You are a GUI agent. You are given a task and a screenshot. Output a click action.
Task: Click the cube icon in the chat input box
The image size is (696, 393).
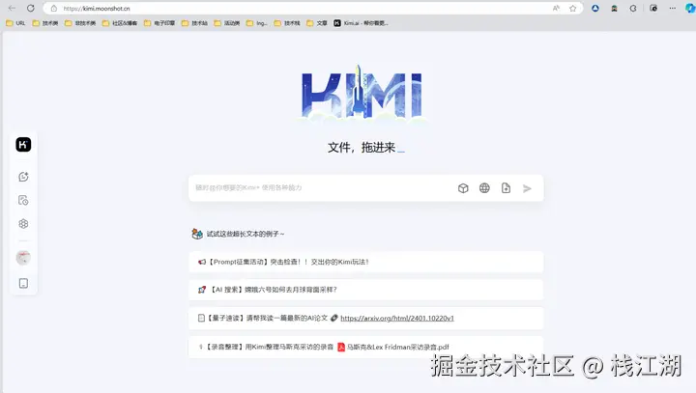point(463,188)
